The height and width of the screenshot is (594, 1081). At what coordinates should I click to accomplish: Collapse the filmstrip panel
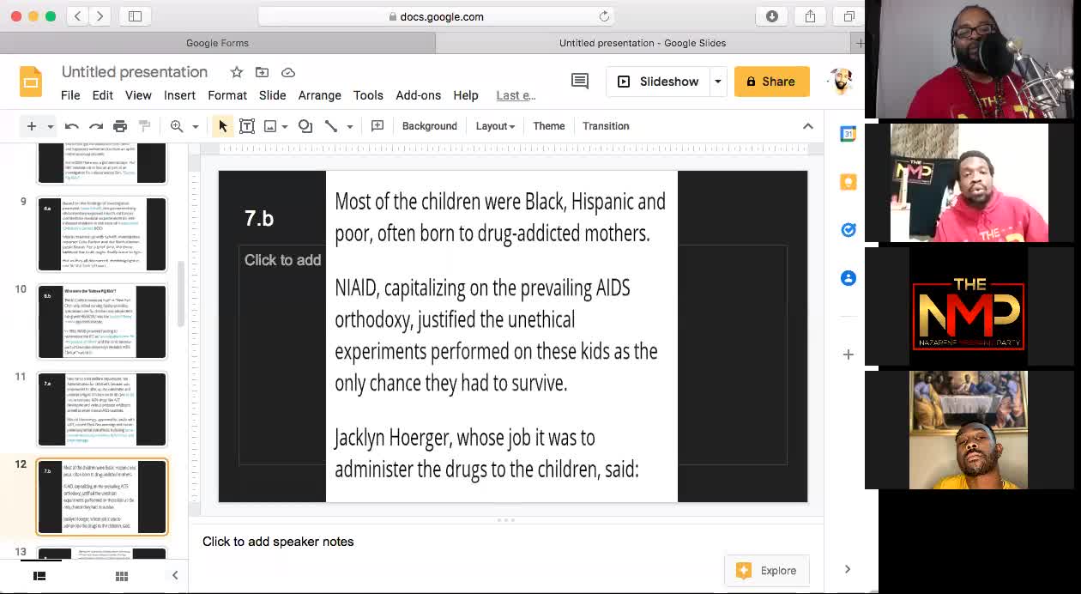[175, 576]
